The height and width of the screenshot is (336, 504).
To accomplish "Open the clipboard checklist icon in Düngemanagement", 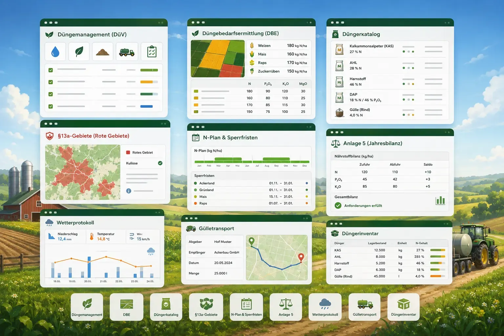I will pyautogui.click(x=152, y=52).
